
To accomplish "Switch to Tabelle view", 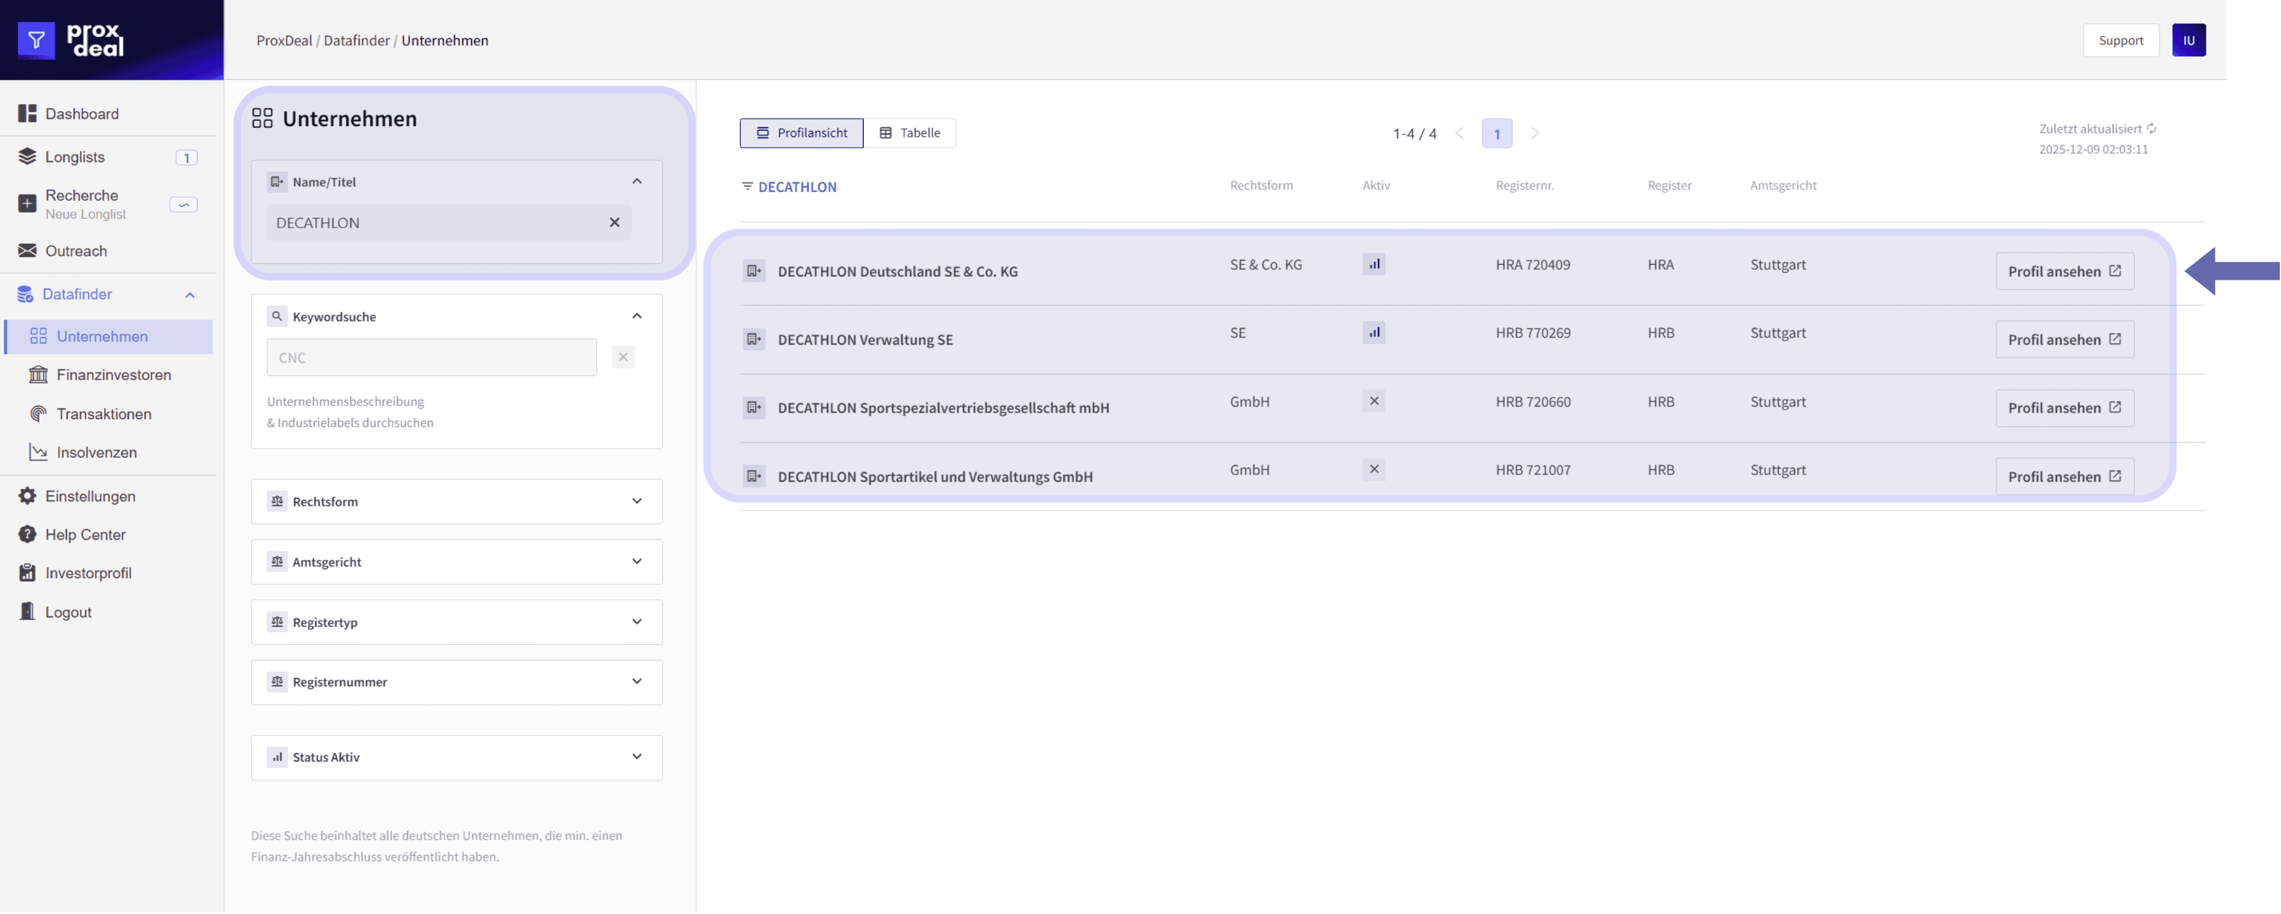I will pyautogui.click(x=910, y=133).
